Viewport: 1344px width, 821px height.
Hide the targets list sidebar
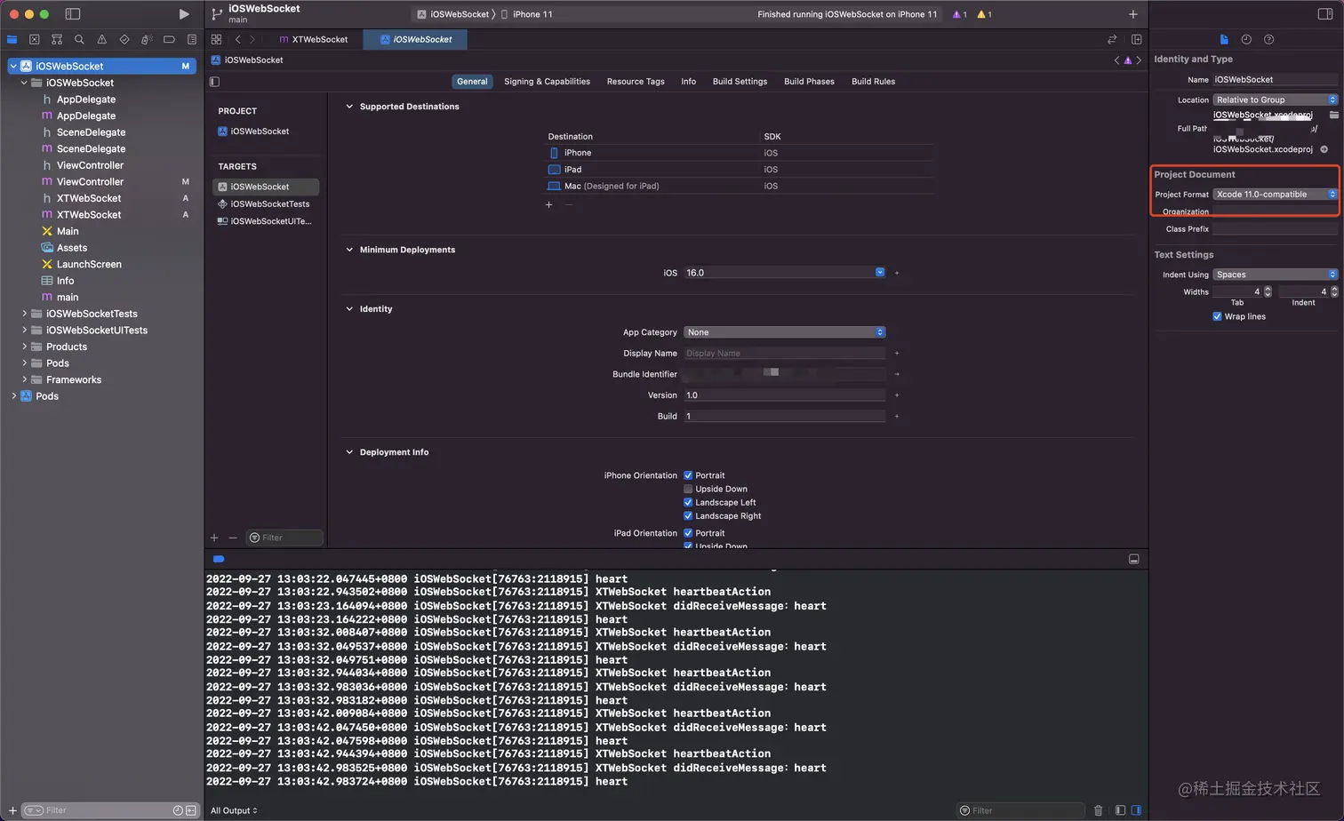pos(214,81)
